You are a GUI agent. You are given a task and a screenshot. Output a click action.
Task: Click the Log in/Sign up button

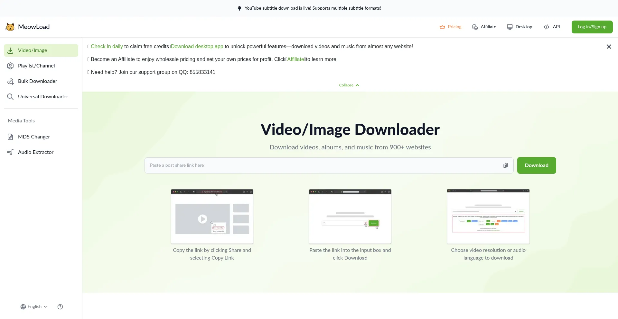pyautogui.click(x=592, y=27)
